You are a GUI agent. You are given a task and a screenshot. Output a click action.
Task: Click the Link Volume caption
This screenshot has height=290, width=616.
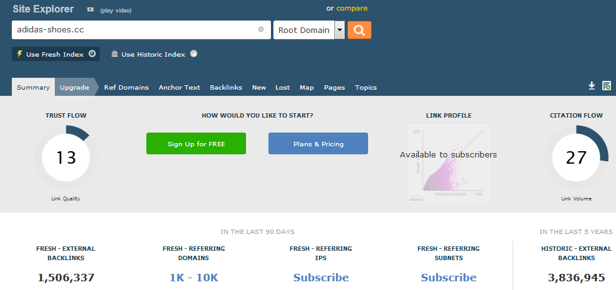pyautogui.click(x=576, y=199)
